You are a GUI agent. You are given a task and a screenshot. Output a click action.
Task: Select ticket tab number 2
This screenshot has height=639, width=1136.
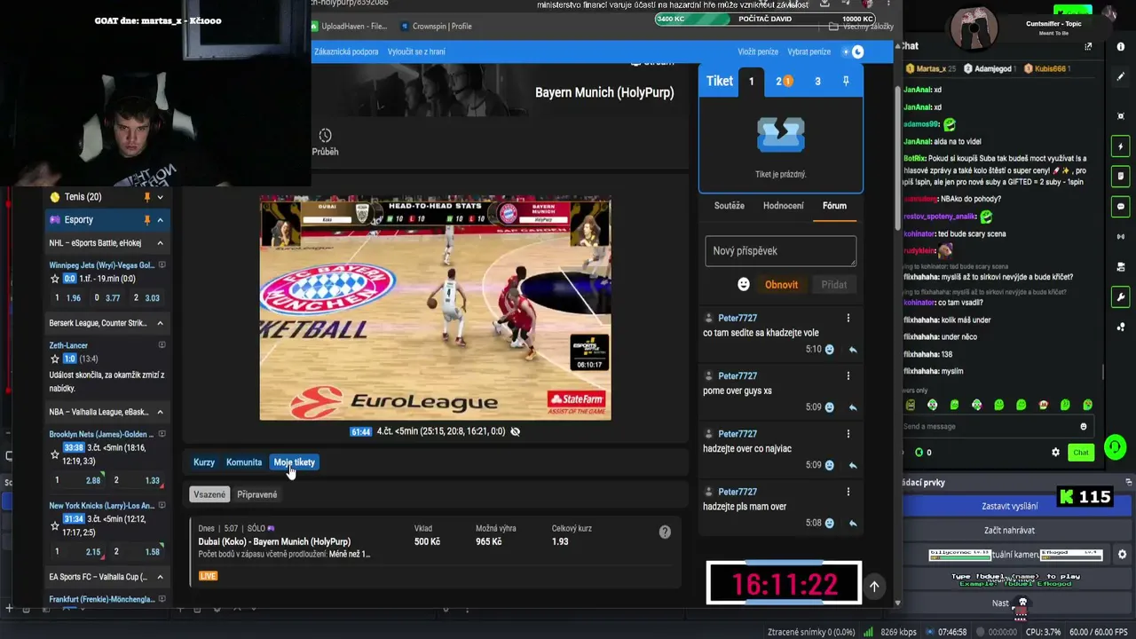click(x=783, y=82)
